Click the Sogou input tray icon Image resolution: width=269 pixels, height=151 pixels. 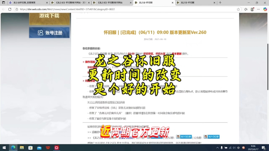coord(243,148)
